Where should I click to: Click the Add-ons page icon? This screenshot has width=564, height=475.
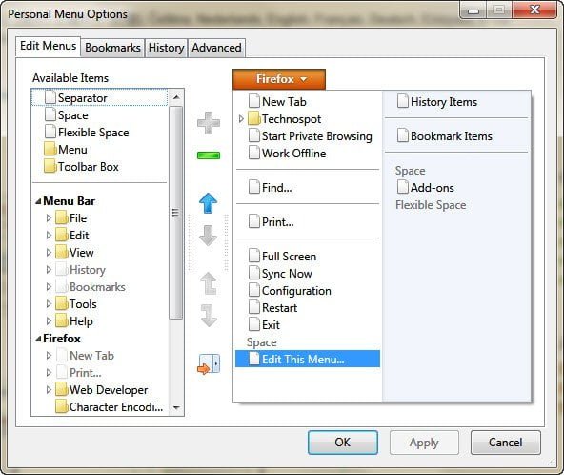(403, 187)
